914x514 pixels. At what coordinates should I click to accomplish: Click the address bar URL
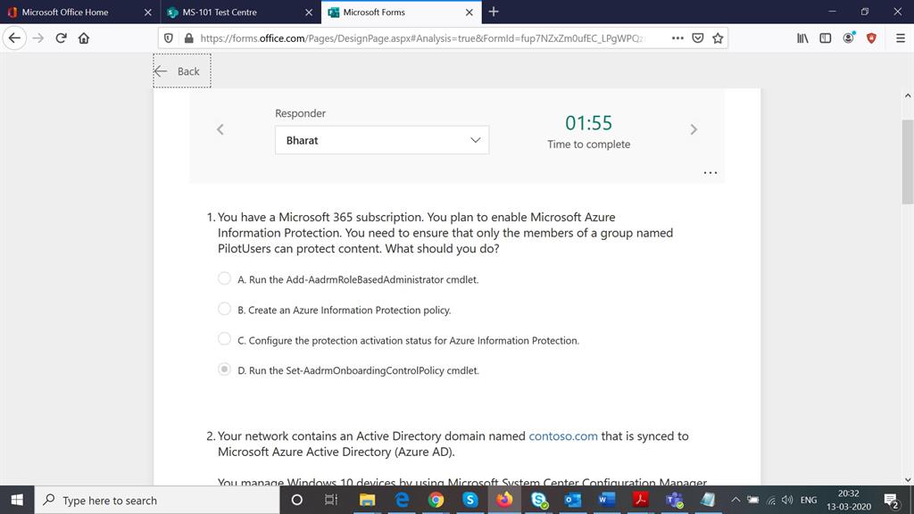[422, 37]
